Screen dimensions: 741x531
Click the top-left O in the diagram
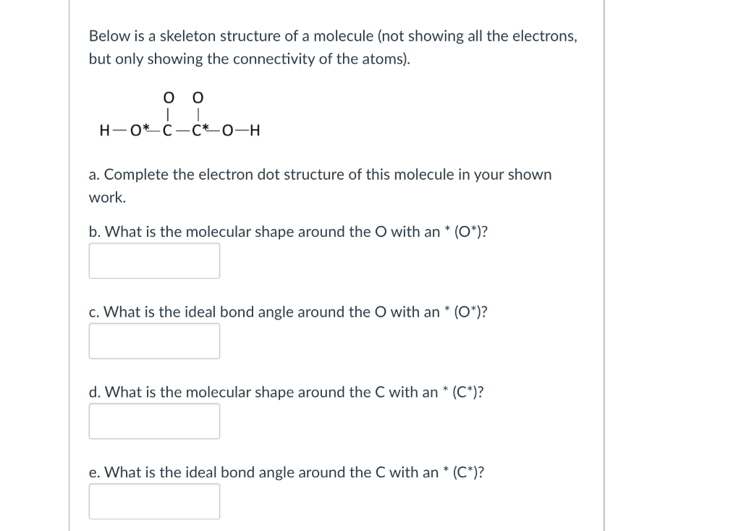click(x=168, y=98)
